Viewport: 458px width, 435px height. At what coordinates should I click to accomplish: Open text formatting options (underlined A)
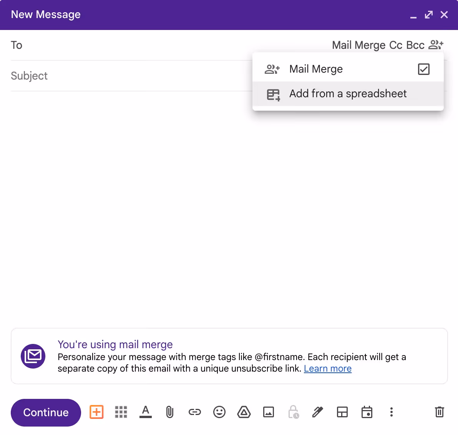click(146, 412)
